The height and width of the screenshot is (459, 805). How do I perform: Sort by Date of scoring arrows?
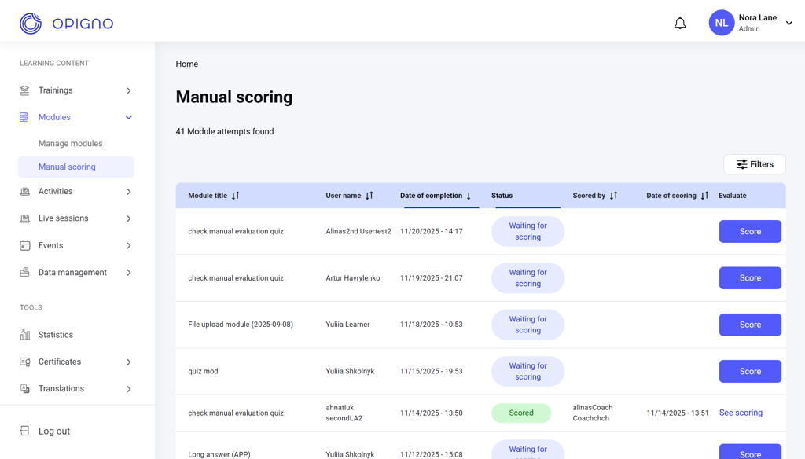tap(705, 196)
